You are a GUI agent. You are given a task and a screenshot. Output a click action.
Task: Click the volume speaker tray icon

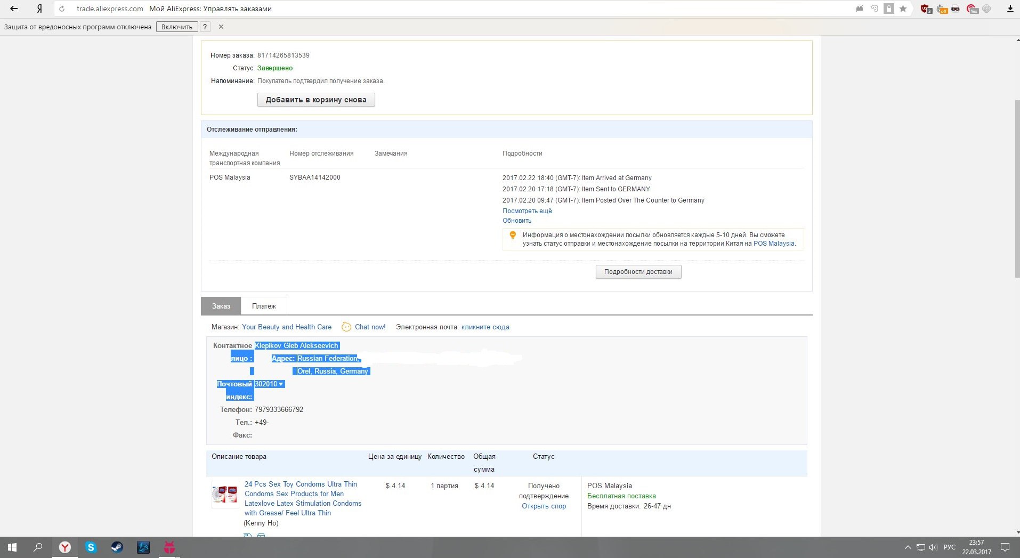[x=933, y=547]
